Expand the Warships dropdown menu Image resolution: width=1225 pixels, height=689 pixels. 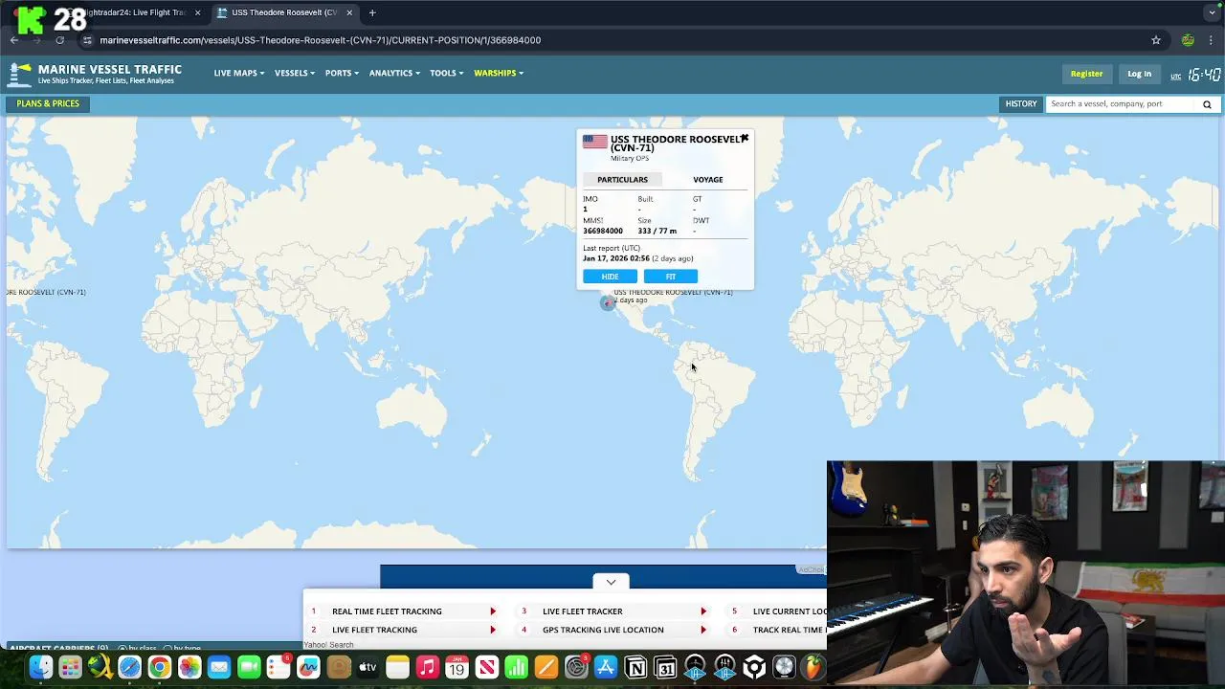pos(499,73)
